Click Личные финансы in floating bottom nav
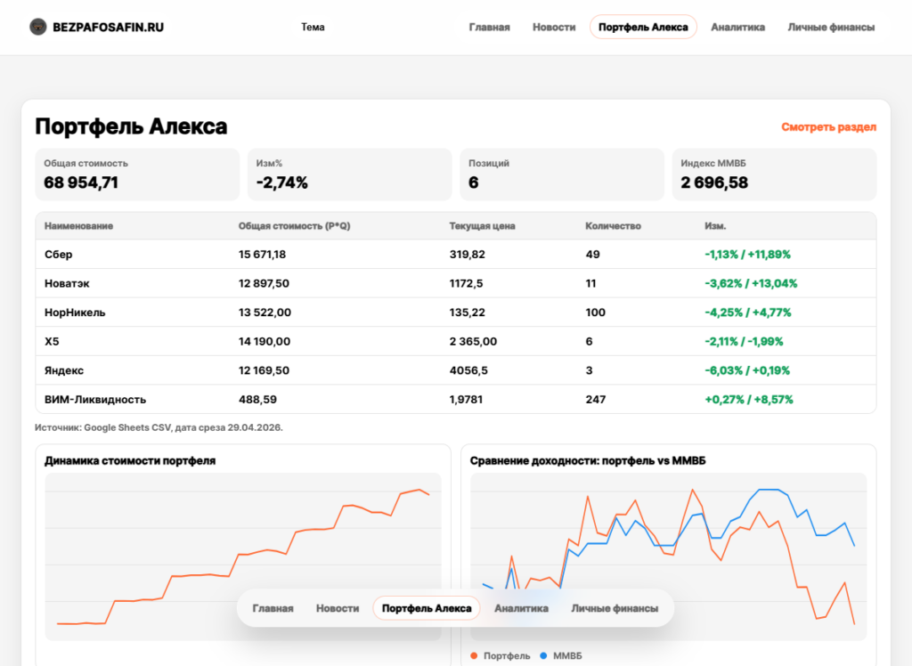Viewport: 912px width, 666px height. pyautogui.click(x=615, y=608)
